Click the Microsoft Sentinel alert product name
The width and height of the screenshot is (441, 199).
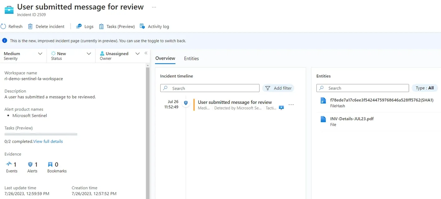pos(30,116)
